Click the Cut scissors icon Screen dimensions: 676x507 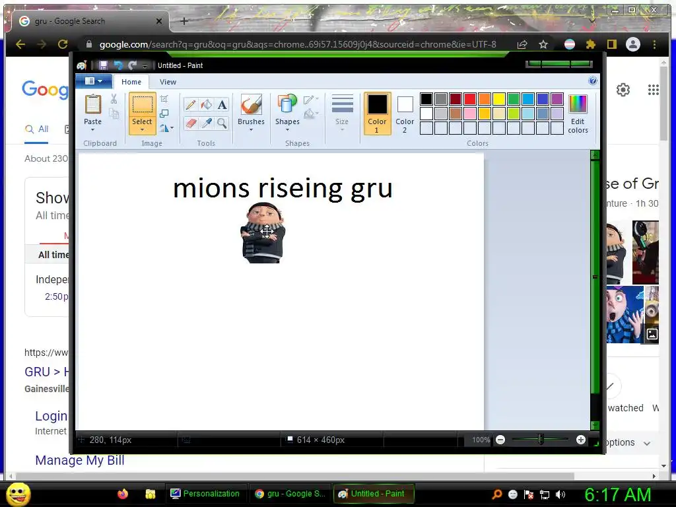point(114,99)
